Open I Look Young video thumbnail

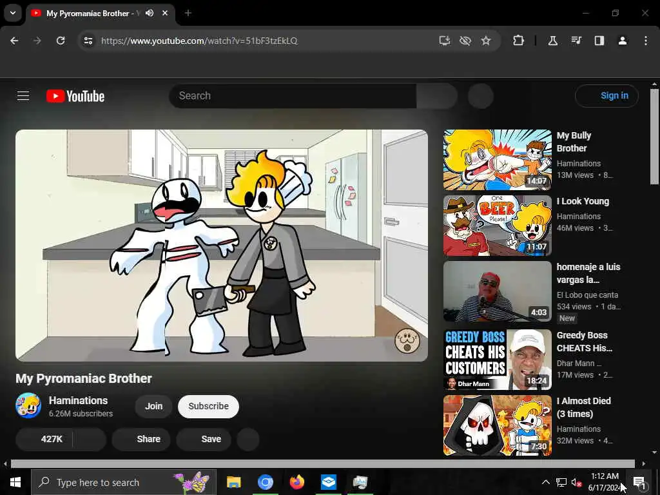[x=497, y=226]
